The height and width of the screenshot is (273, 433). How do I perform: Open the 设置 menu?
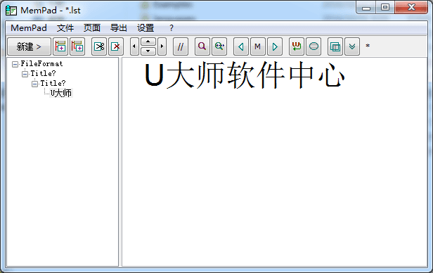146,28
